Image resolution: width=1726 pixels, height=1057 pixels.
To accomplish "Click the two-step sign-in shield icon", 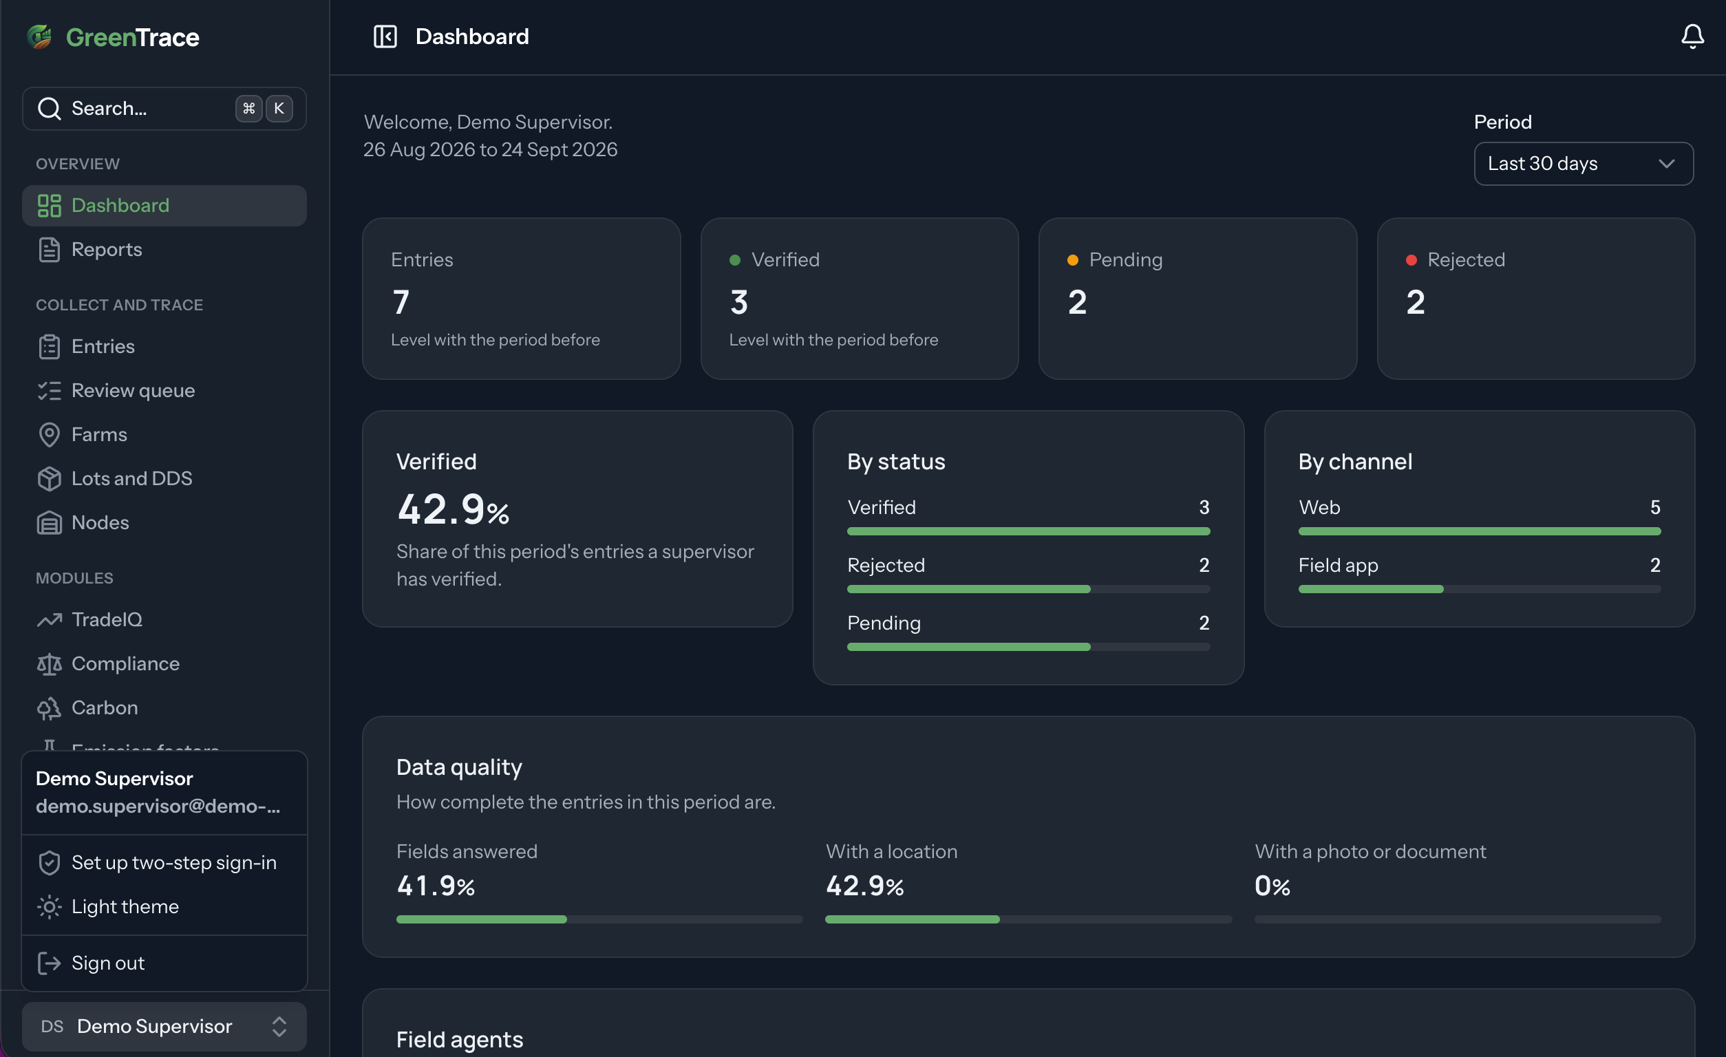I will 49,863.
